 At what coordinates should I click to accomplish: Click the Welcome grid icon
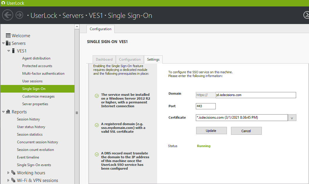coord(8,36)
